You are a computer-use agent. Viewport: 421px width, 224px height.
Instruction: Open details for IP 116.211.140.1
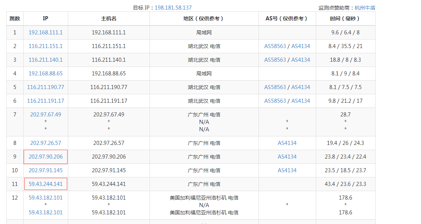(x=45, y=60)
